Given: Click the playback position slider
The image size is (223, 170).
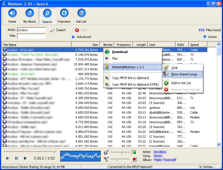Looking at the screenshot, I should (x=30, y=152).
